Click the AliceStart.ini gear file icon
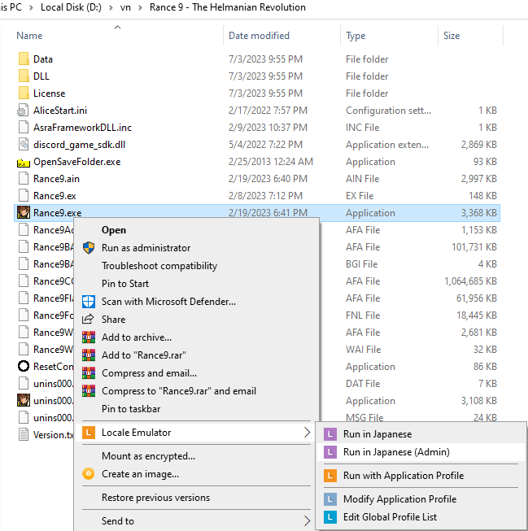Viewport: 528px width, 531px height. (23, 111)
